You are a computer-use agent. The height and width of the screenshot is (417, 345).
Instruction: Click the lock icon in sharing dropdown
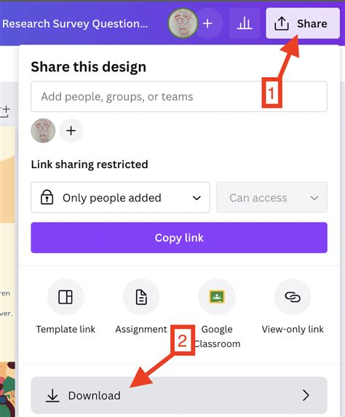coord(47,197)
